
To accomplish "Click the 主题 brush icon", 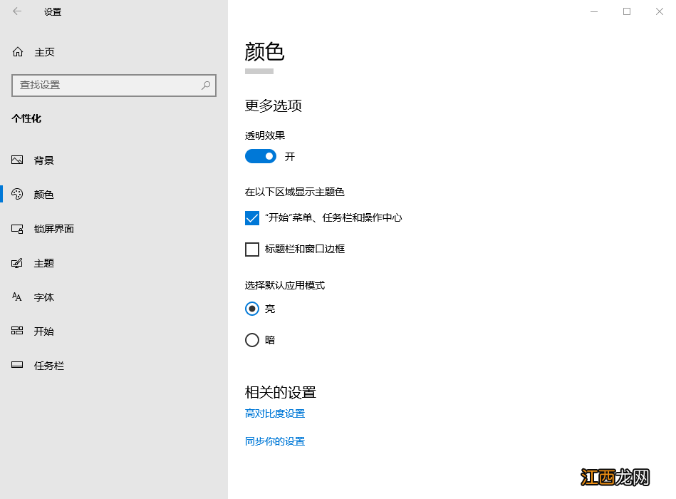I will 17,263.
